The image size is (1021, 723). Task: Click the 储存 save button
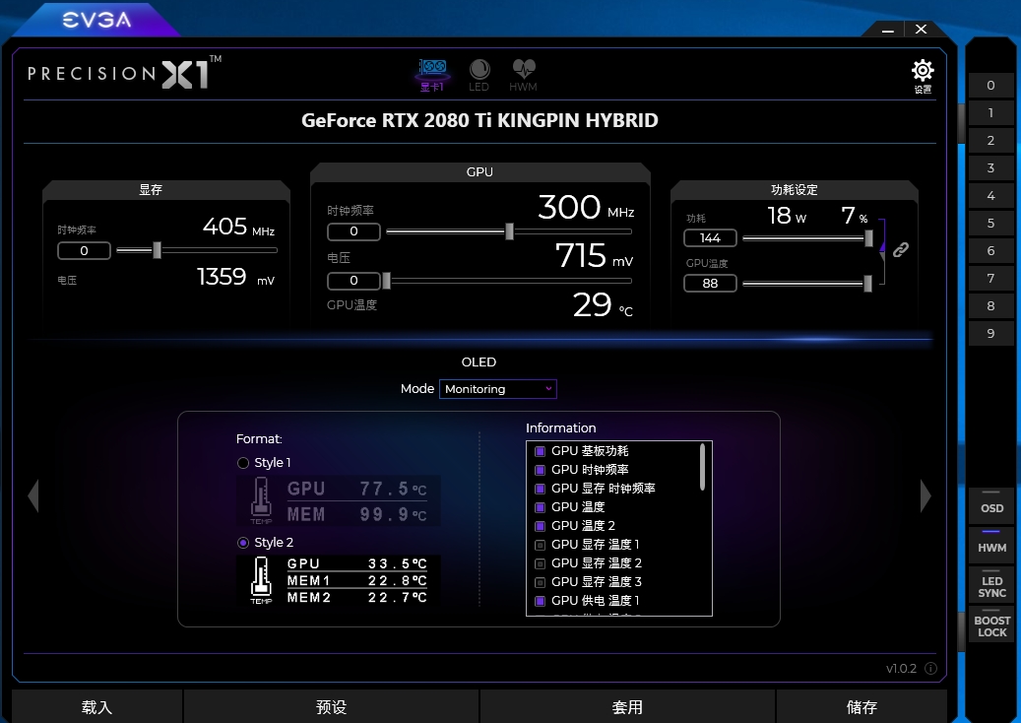(x=861, y=706)
